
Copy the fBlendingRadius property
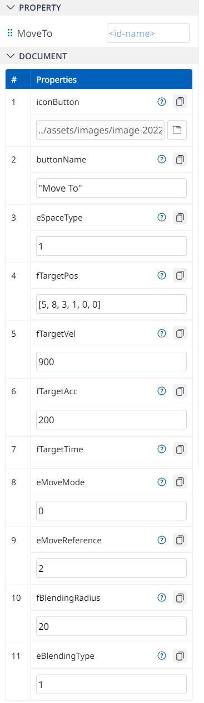coord(180,598)
